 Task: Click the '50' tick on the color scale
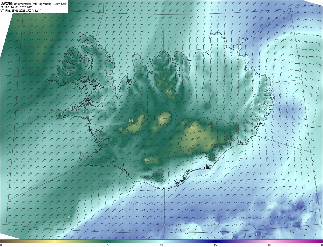(321, 245)
